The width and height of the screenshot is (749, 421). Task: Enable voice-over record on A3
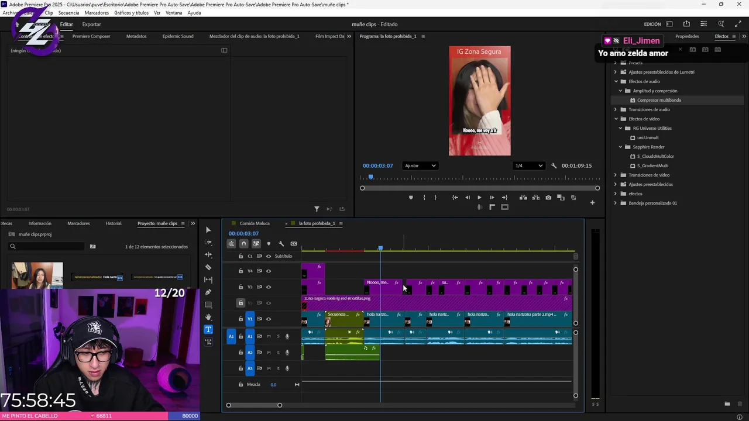(287, 368)
